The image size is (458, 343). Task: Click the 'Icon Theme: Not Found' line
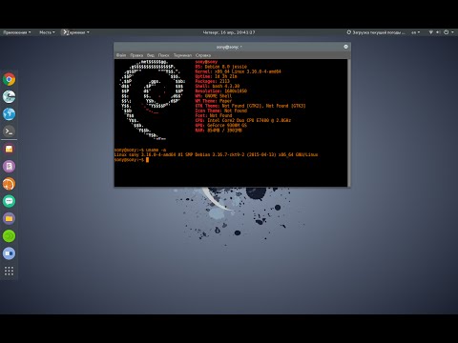pos(221,111)
